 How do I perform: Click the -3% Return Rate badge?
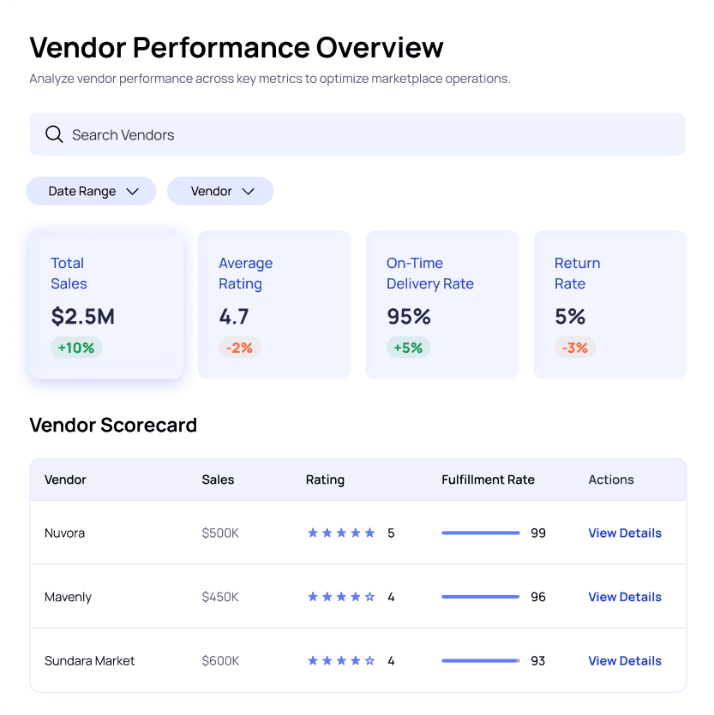575,347
